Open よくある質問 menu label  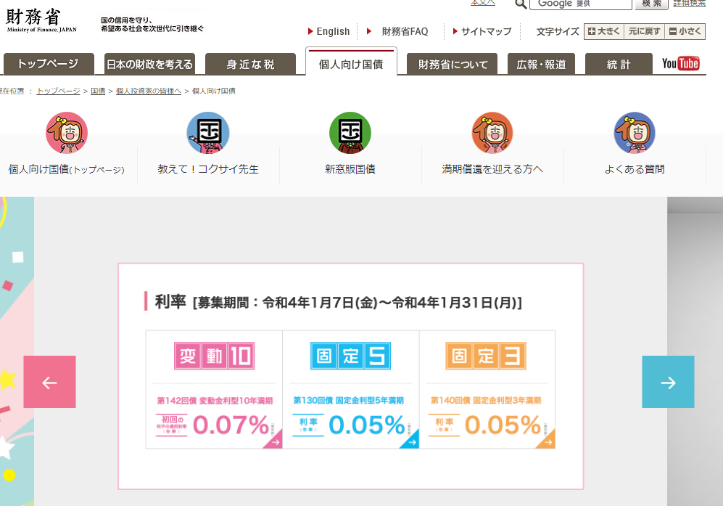pyautogui.click(x=635, y=169)
